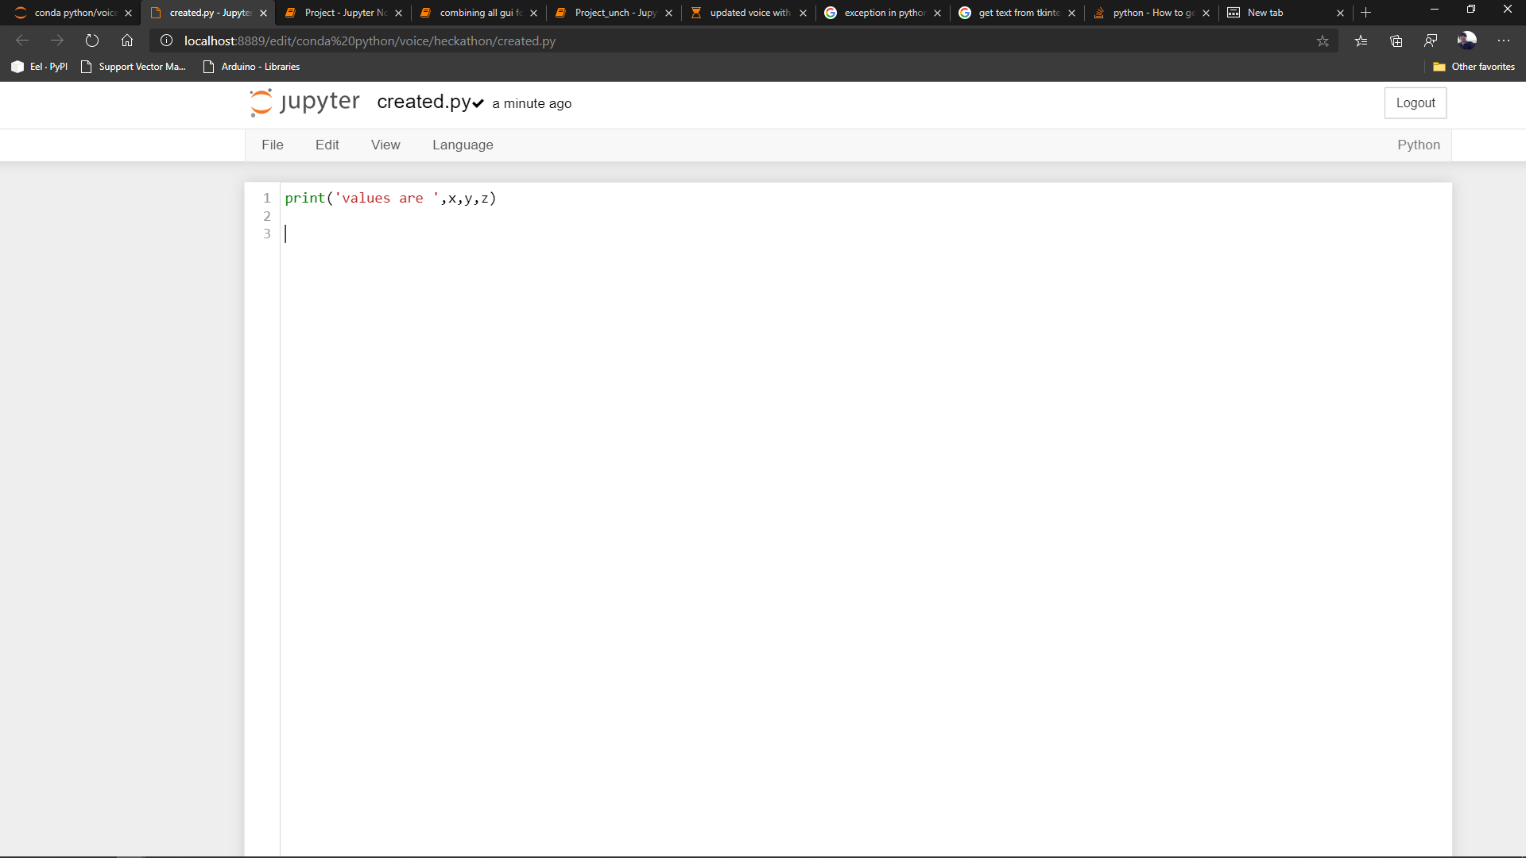1526x858 pixels.
Task: Rename file by clicking created.py title
Action: point(424,102)
